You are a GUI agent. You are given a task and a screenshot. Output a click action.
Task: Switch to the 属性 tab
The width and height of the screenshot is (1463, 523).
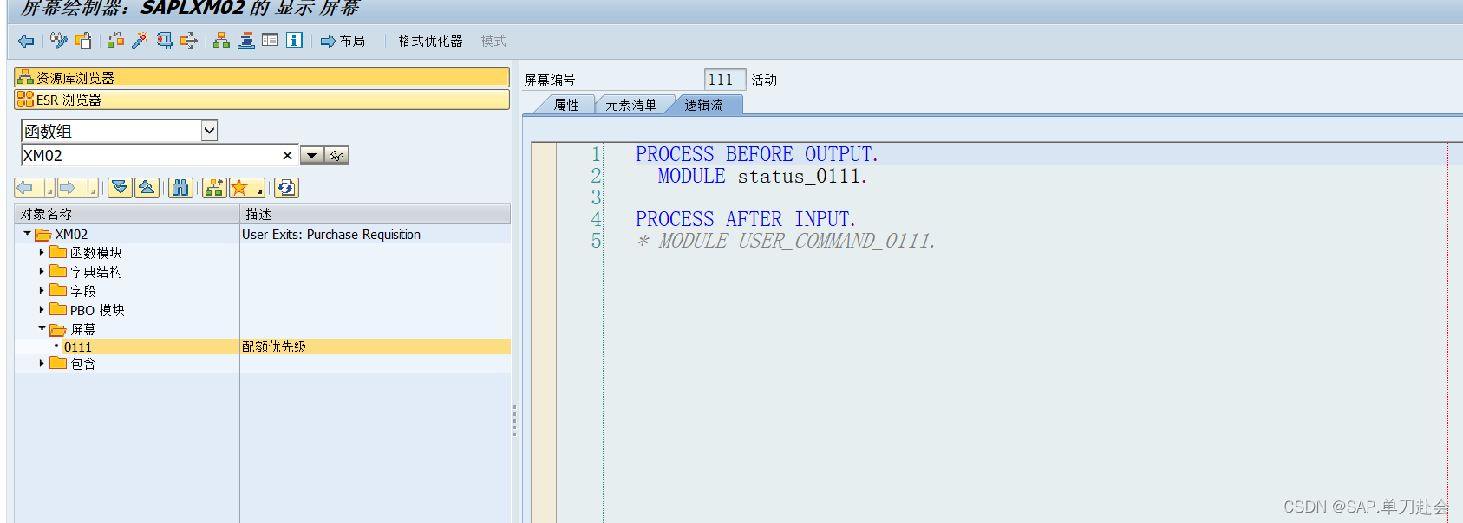566,105
